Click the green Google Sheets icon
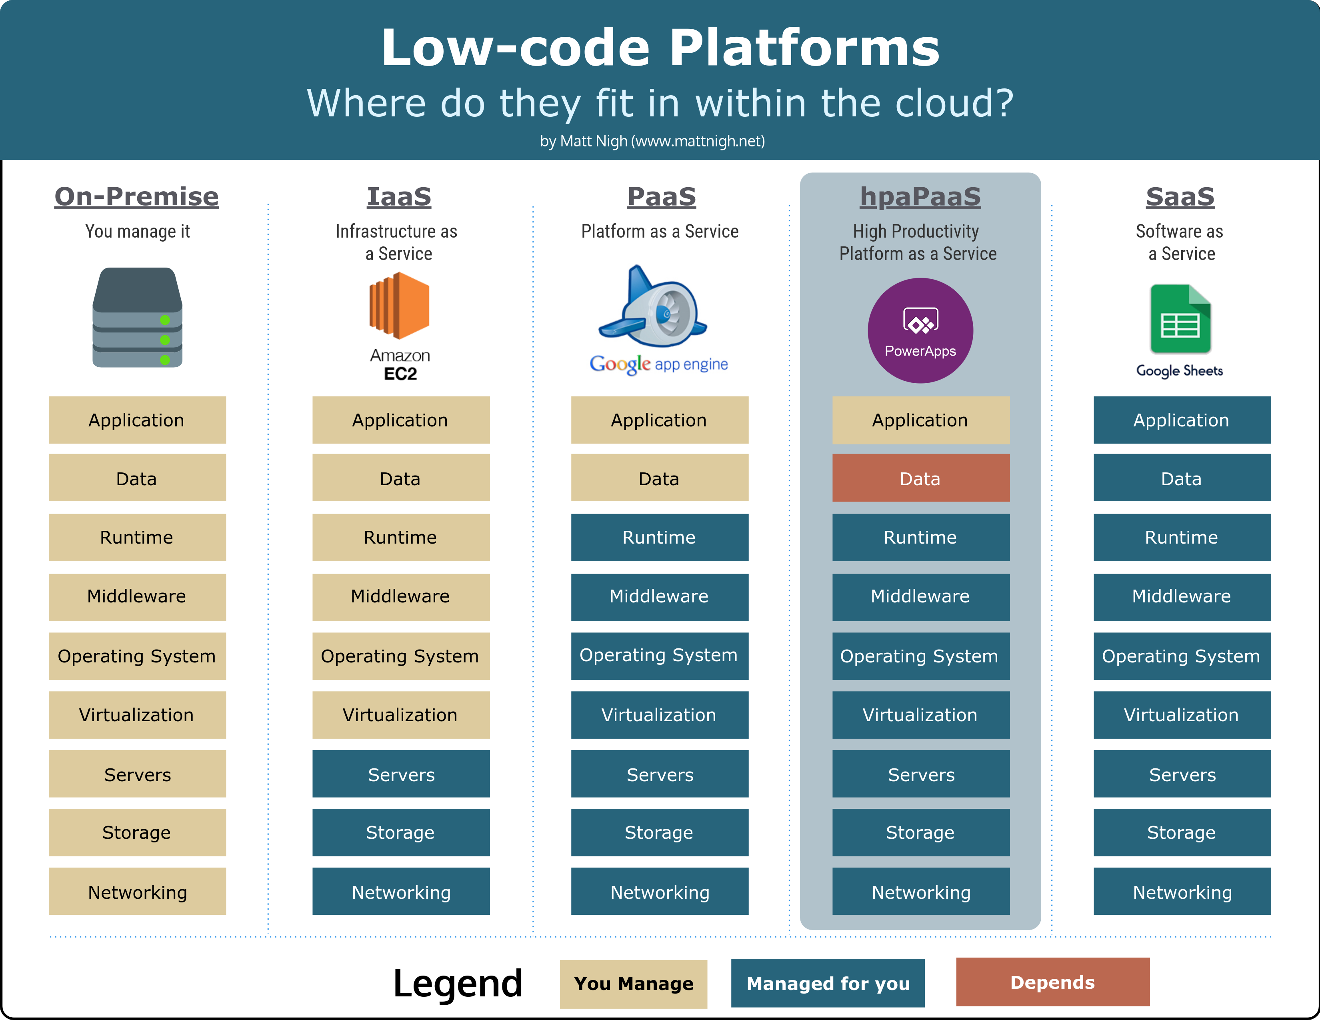Image resolution: width=1320 pixels, height=1020 pixels. (x=1180, y=318)
